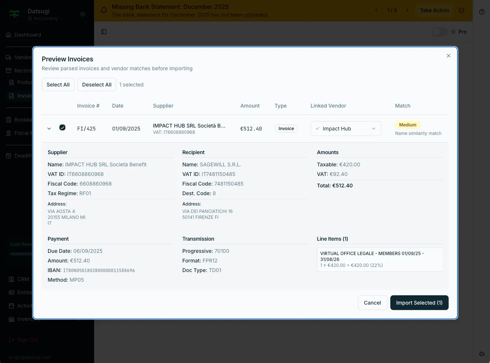This screenshot has width=490, height=363.
Task: Go to next alert arrow
Action: point(407,10)
